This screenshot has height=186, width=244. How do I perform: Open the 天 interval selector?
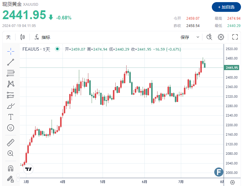tap(8, 37)
